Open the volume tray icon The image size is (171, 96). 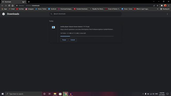click(x=153, y=94)
